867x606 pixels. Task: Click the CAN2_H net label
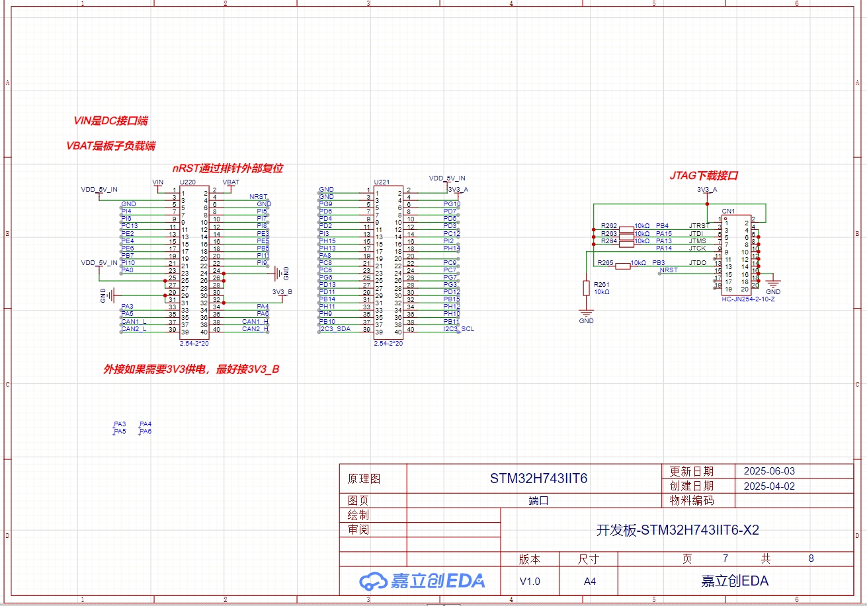point(255,328)
